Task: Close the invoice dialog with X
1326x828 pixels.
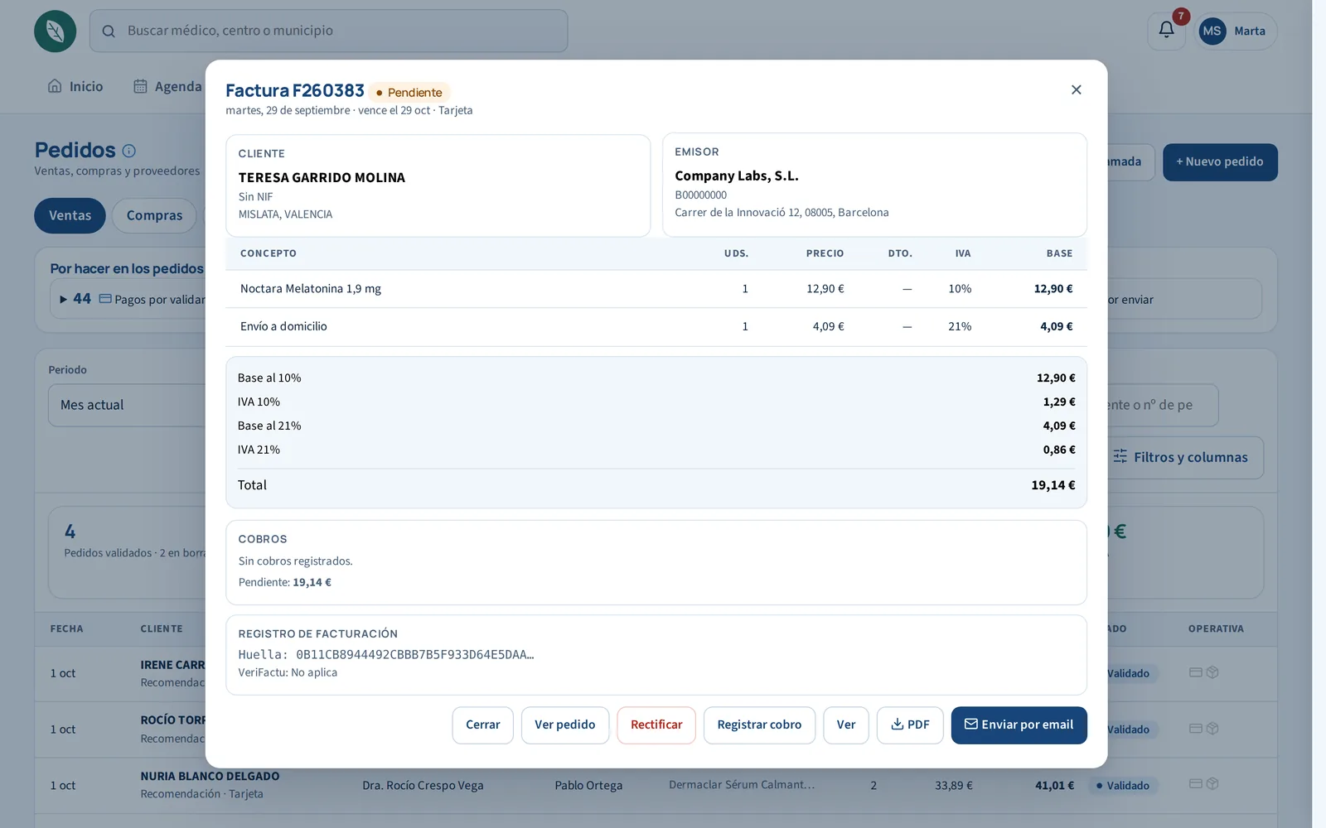Action: [1076, 89]
